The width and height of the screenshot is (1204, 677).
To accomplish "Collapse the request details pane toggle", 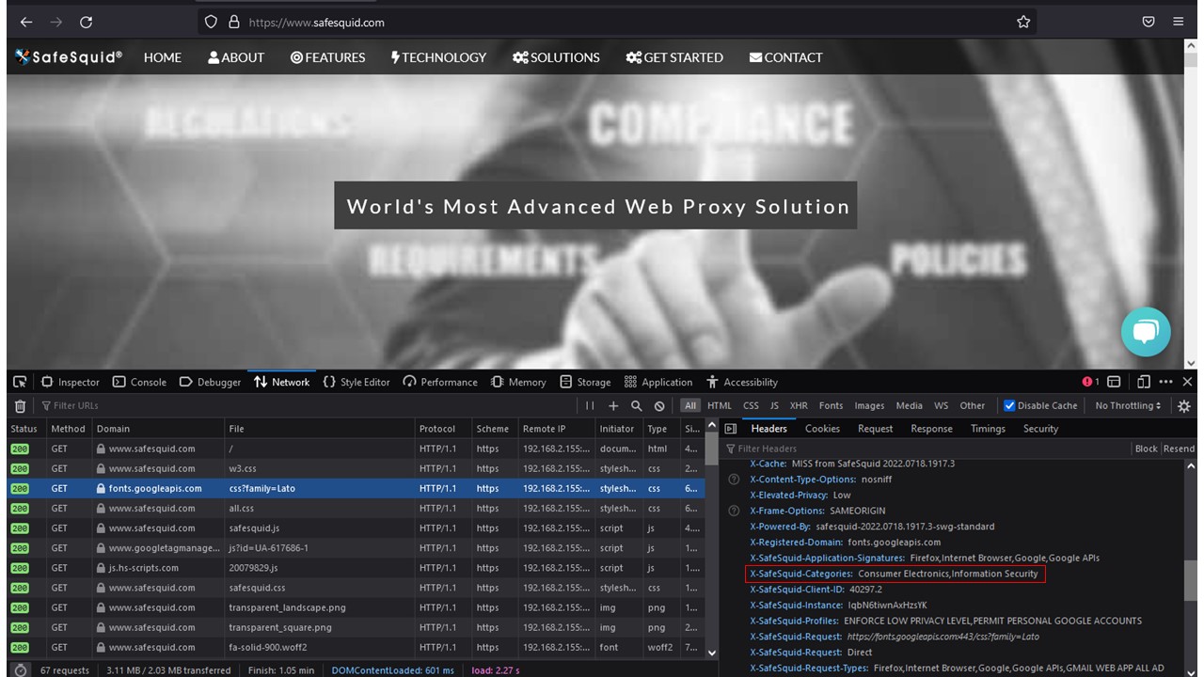I will coord(731,429).
